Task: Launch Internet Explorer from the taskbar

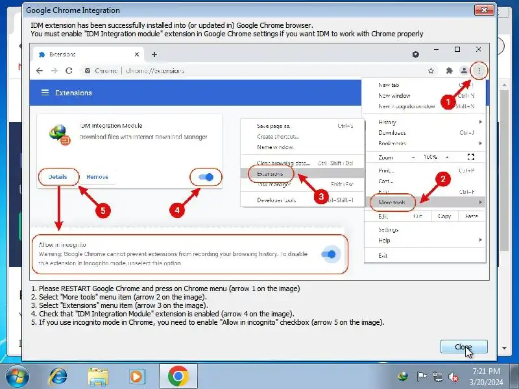Action: tap(58, 377)
